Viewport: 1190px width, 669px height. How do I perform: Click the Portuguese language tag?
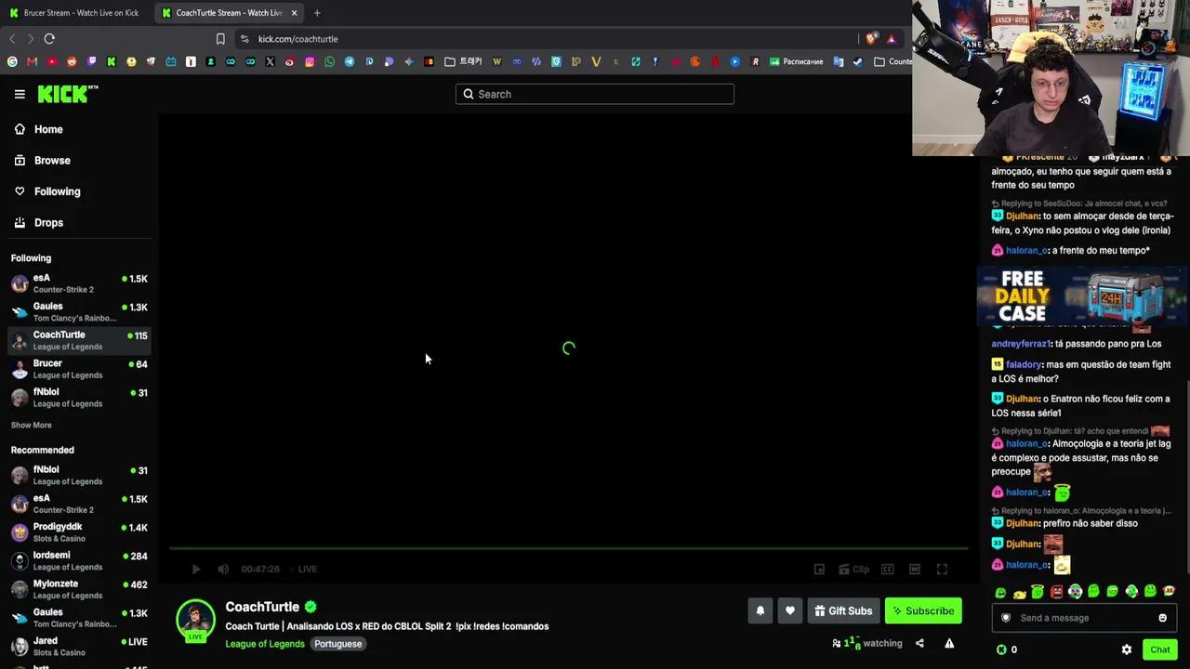pos(338,643)
